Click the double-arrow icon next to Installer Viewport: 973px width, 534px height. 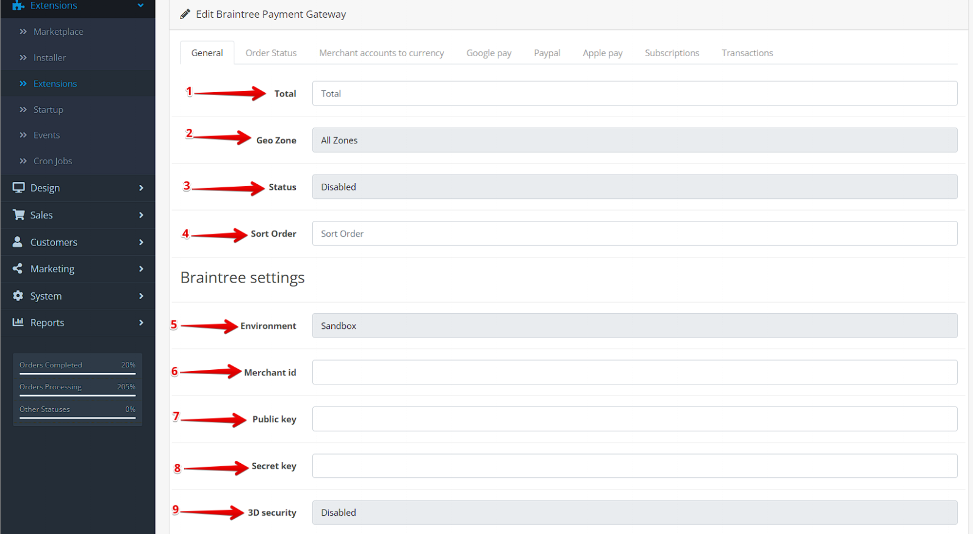coord(23,57)
